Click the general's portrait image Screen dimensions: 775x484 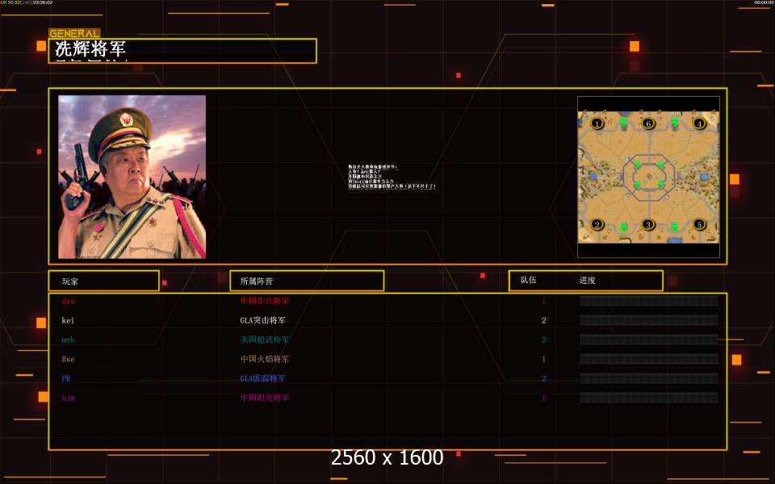coord(132,177)
